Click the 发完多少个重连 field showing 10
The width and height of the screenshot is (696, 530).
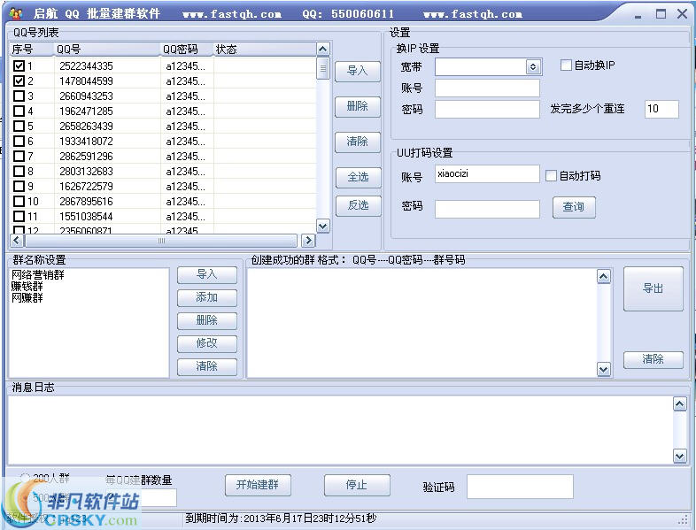point(661,109)
